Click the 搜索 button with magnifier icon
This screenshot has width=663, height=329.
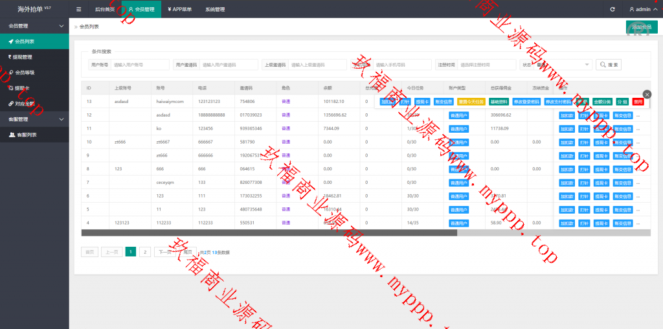609,65
